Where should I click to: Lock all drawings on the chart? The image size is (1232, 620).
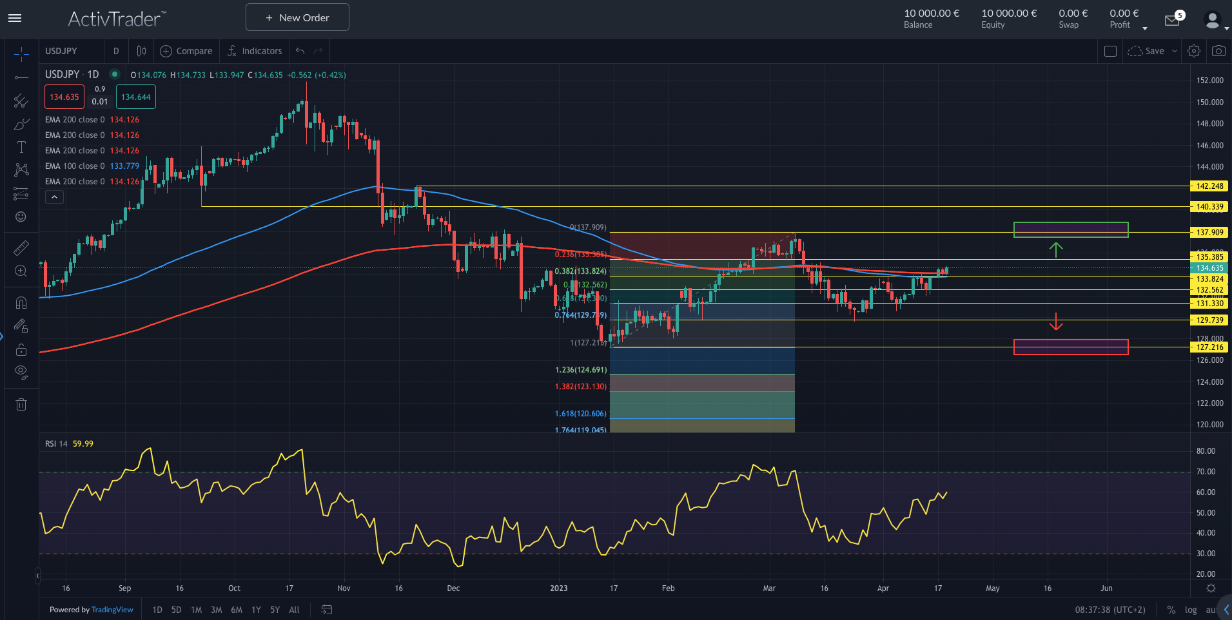click(x=21, y=349)
